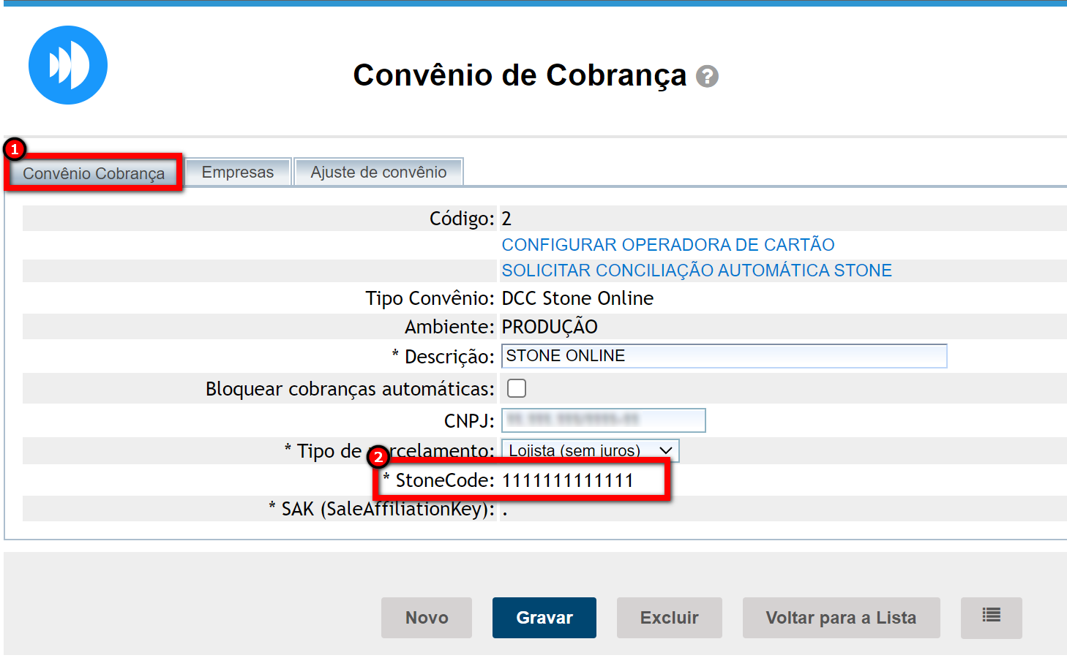Click the Novo button
The width and height of the screenshot is (1067, 658).
point(427,618)
